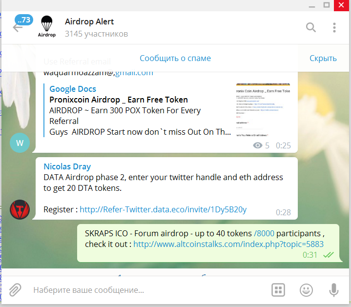Click Nicolas Dray's red avatar
Screen dimensions: 351x307
tap(20, 209)
